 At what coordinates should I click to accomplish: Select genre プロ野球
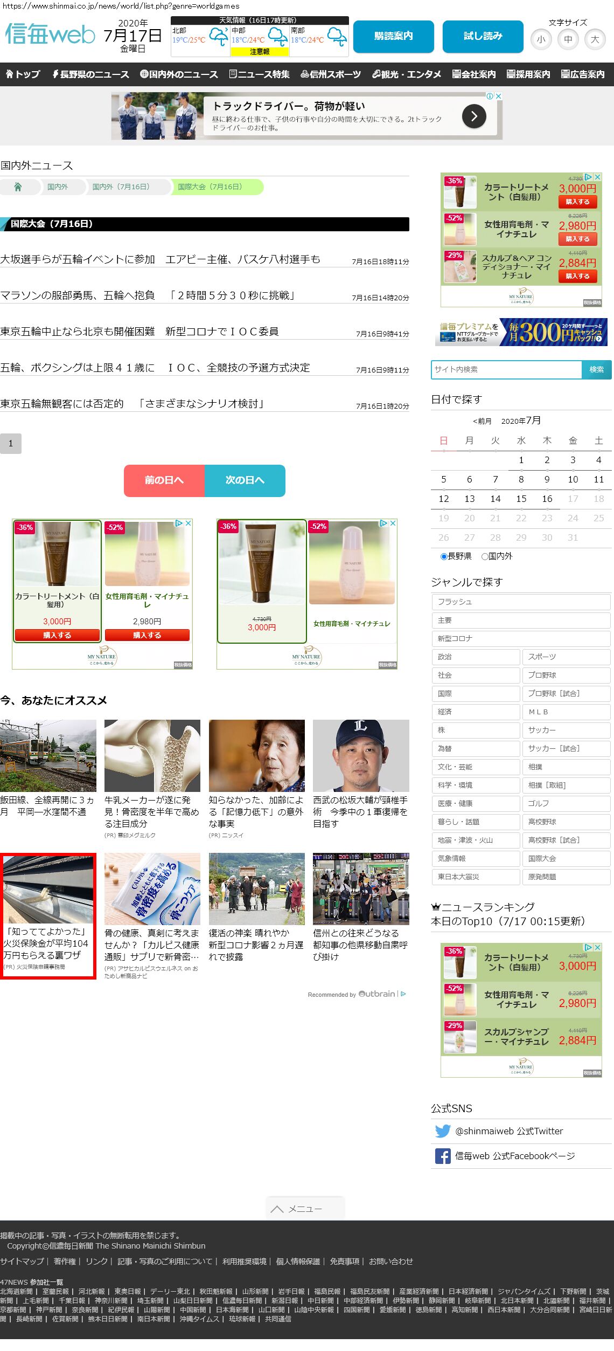[566, 675]
